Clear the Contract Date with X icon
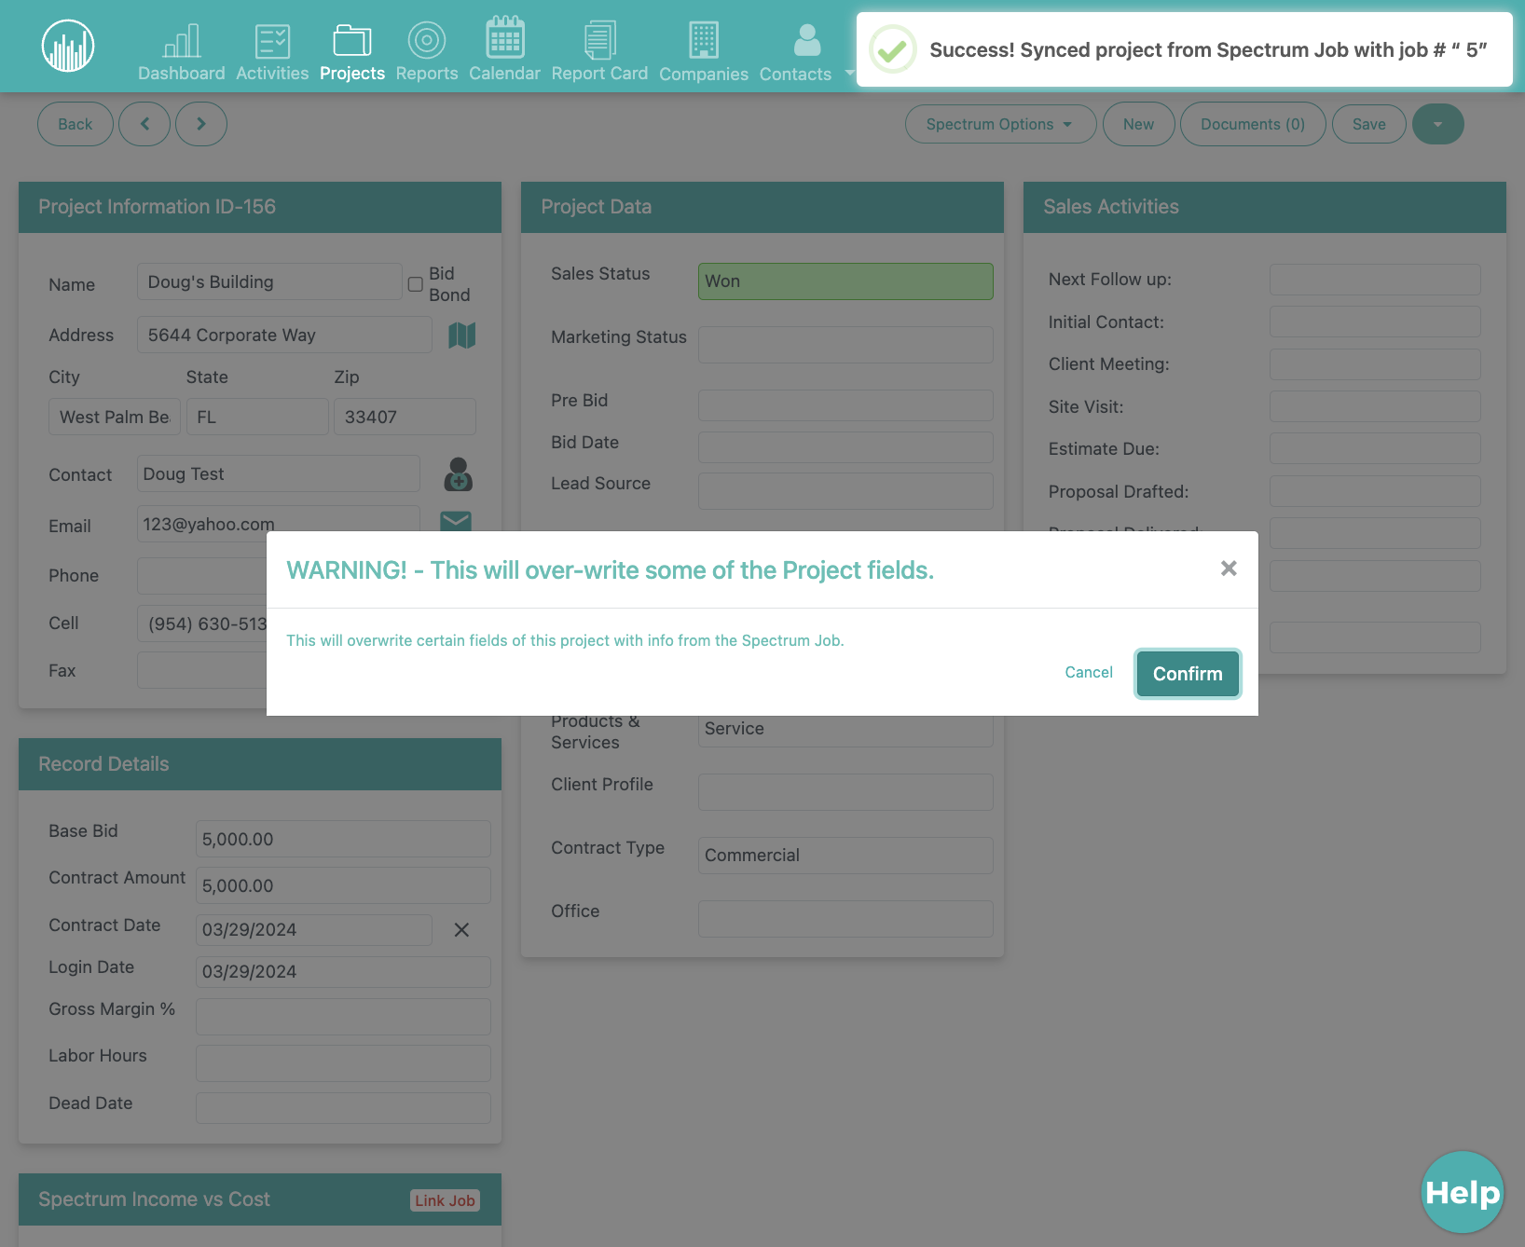The width and height of the screenshot is (1525, 1247). tap(461, 930)
